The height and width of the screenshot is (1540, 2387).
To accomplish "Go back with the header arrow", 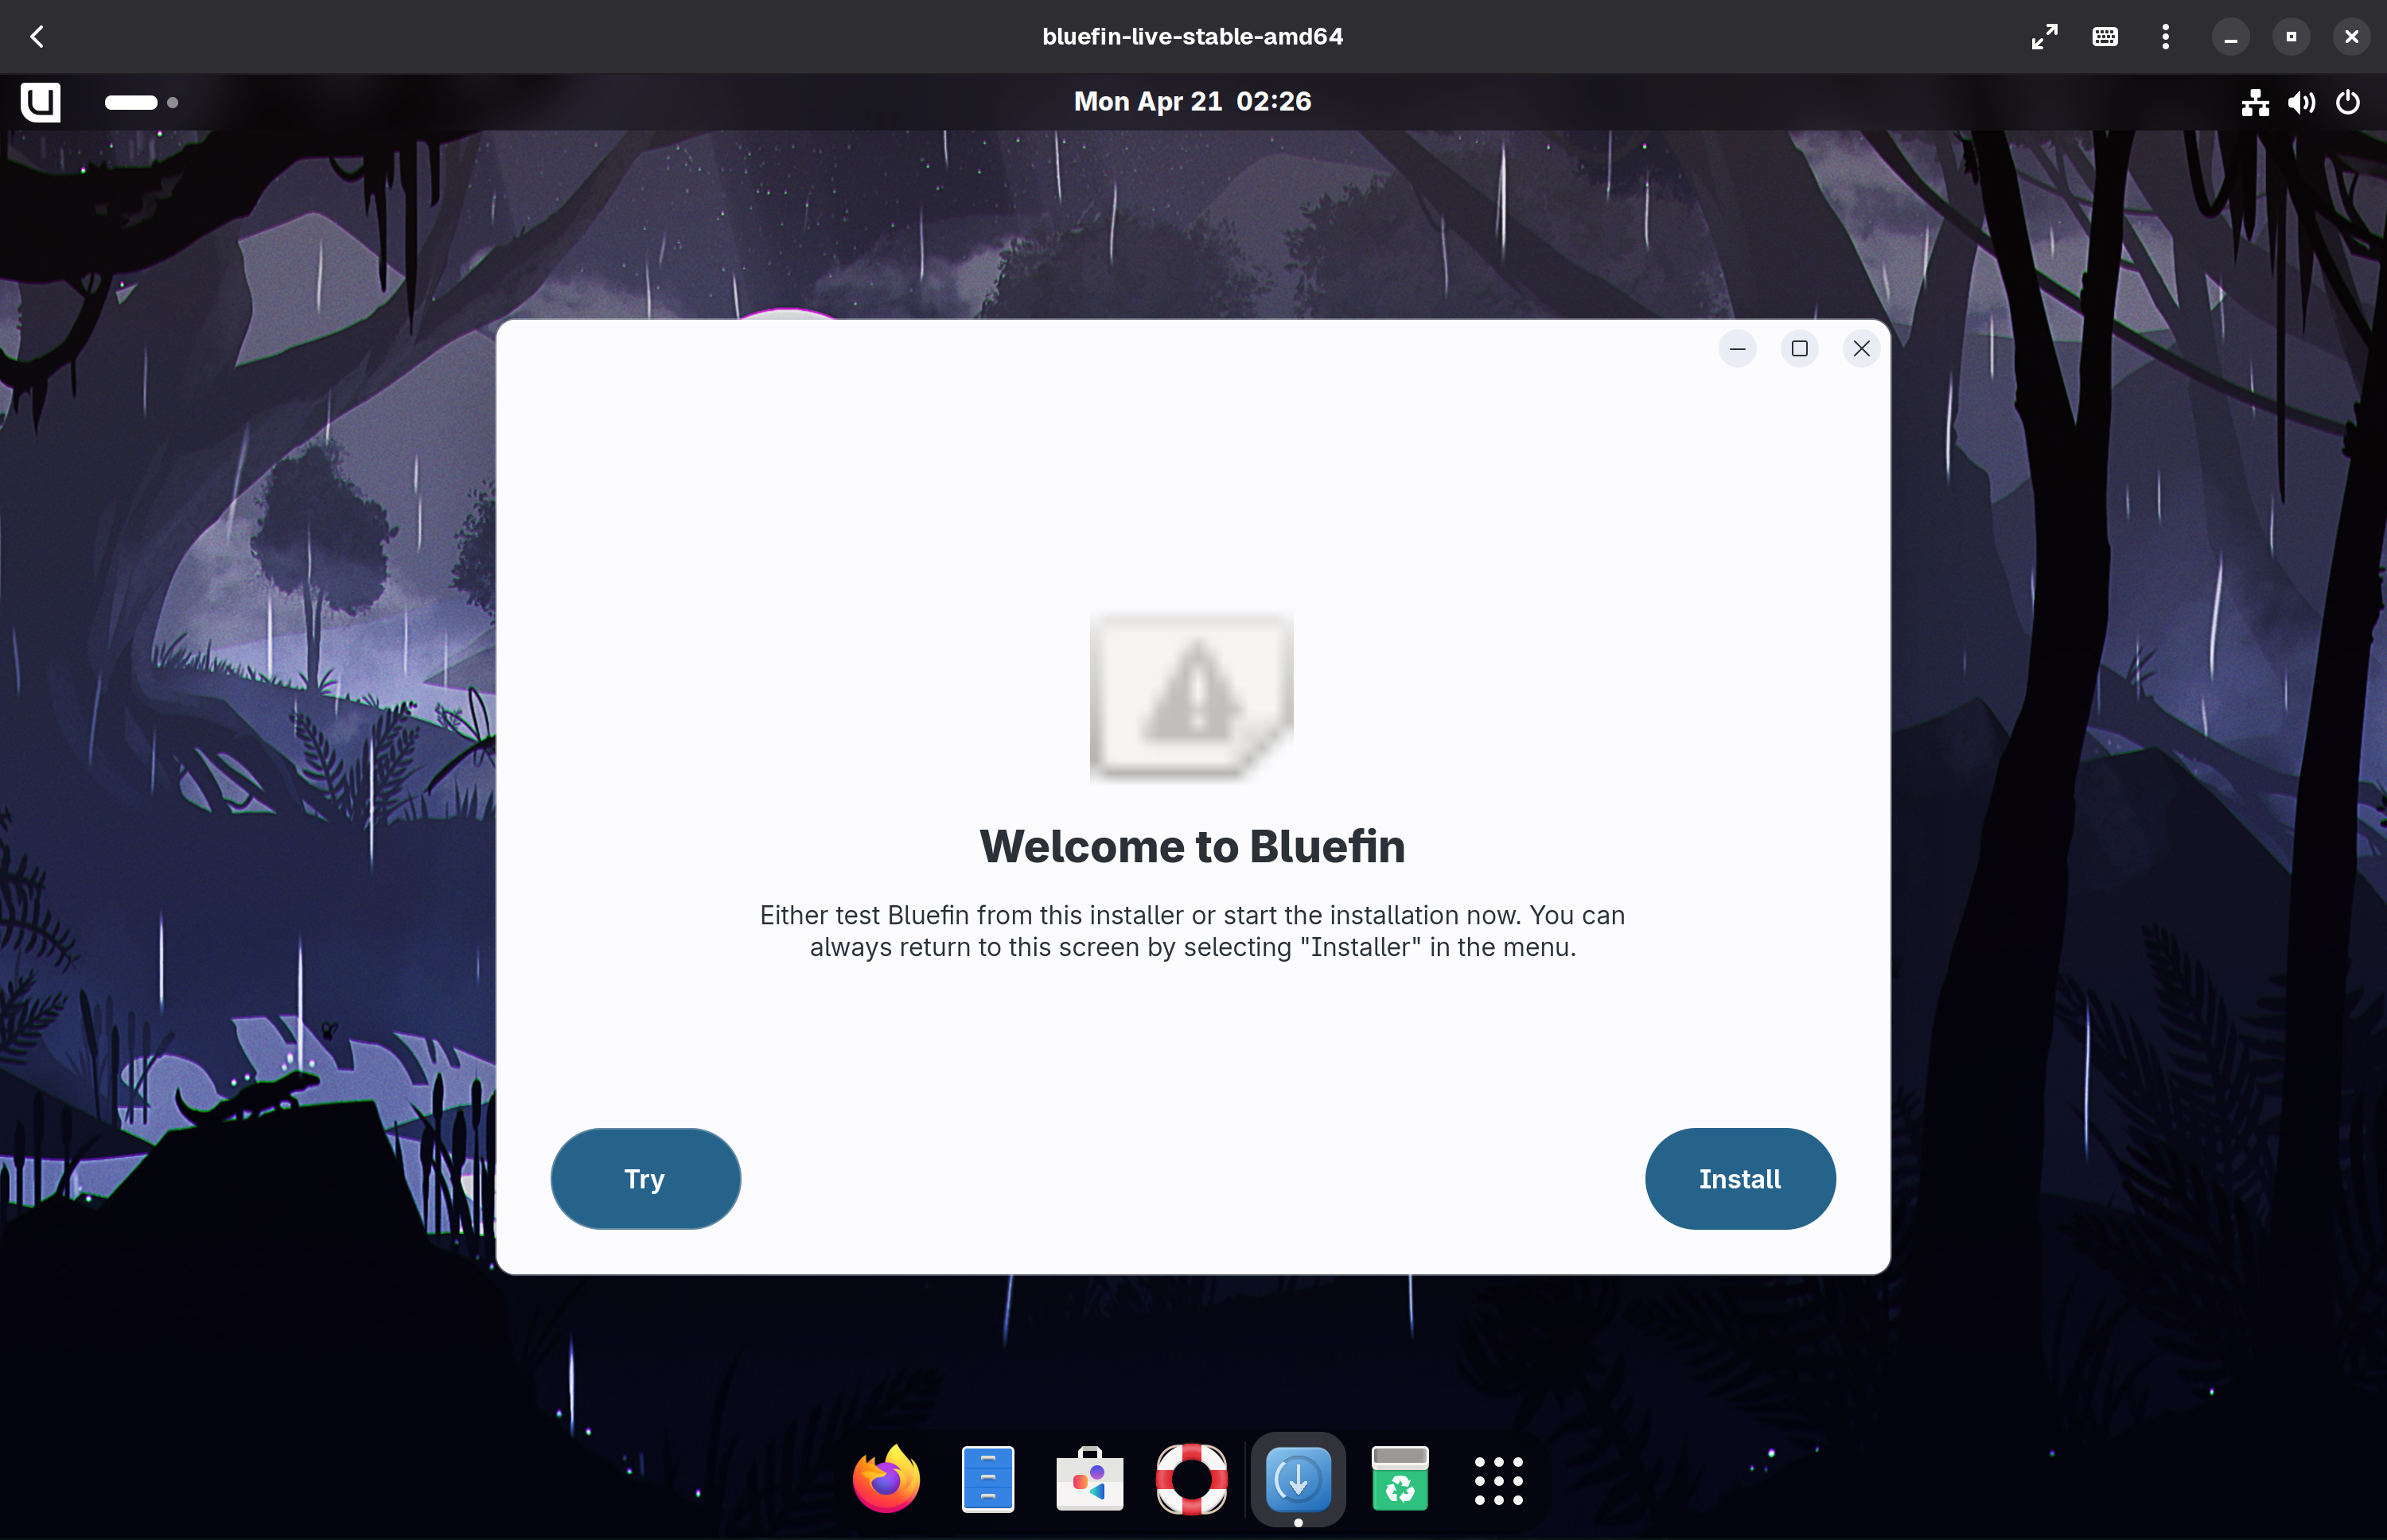I will tap(37, 37).
